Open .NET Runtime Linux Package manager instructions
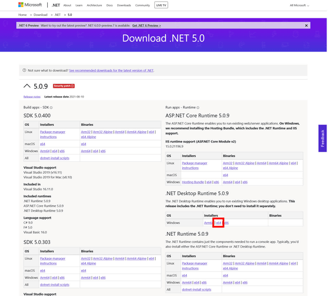This screenshot has height=296, width=330. (x=194, y=266)
